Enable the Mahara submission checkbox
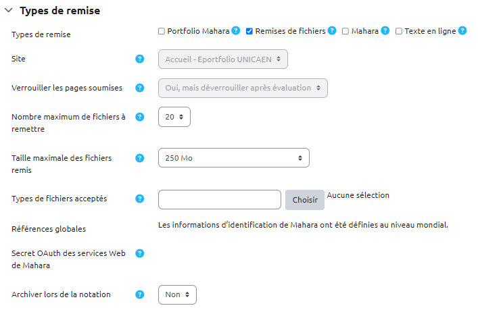The height and width of the screenshot is (310, 478). (x=345, y=31)
